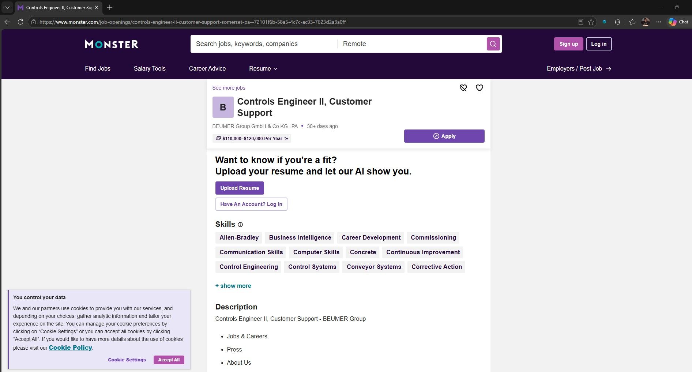Bookmark page with the star icon

[x=591, y=22]
